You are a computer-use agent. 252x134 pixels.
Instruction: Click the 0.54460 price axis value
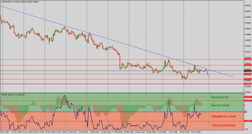coord(248,92)
